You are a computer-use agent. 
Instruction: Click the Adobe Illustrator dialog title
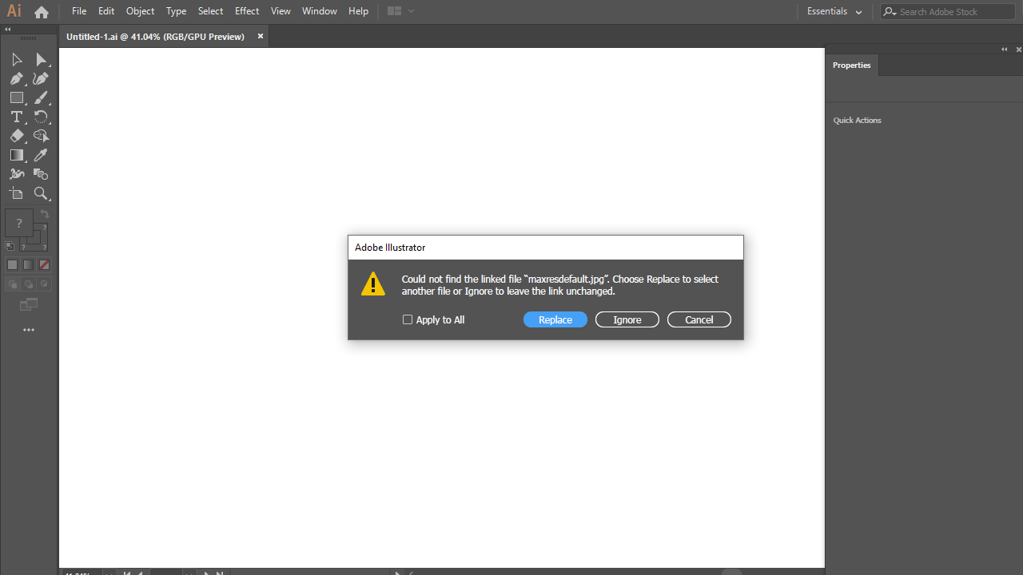click(390, 248)
